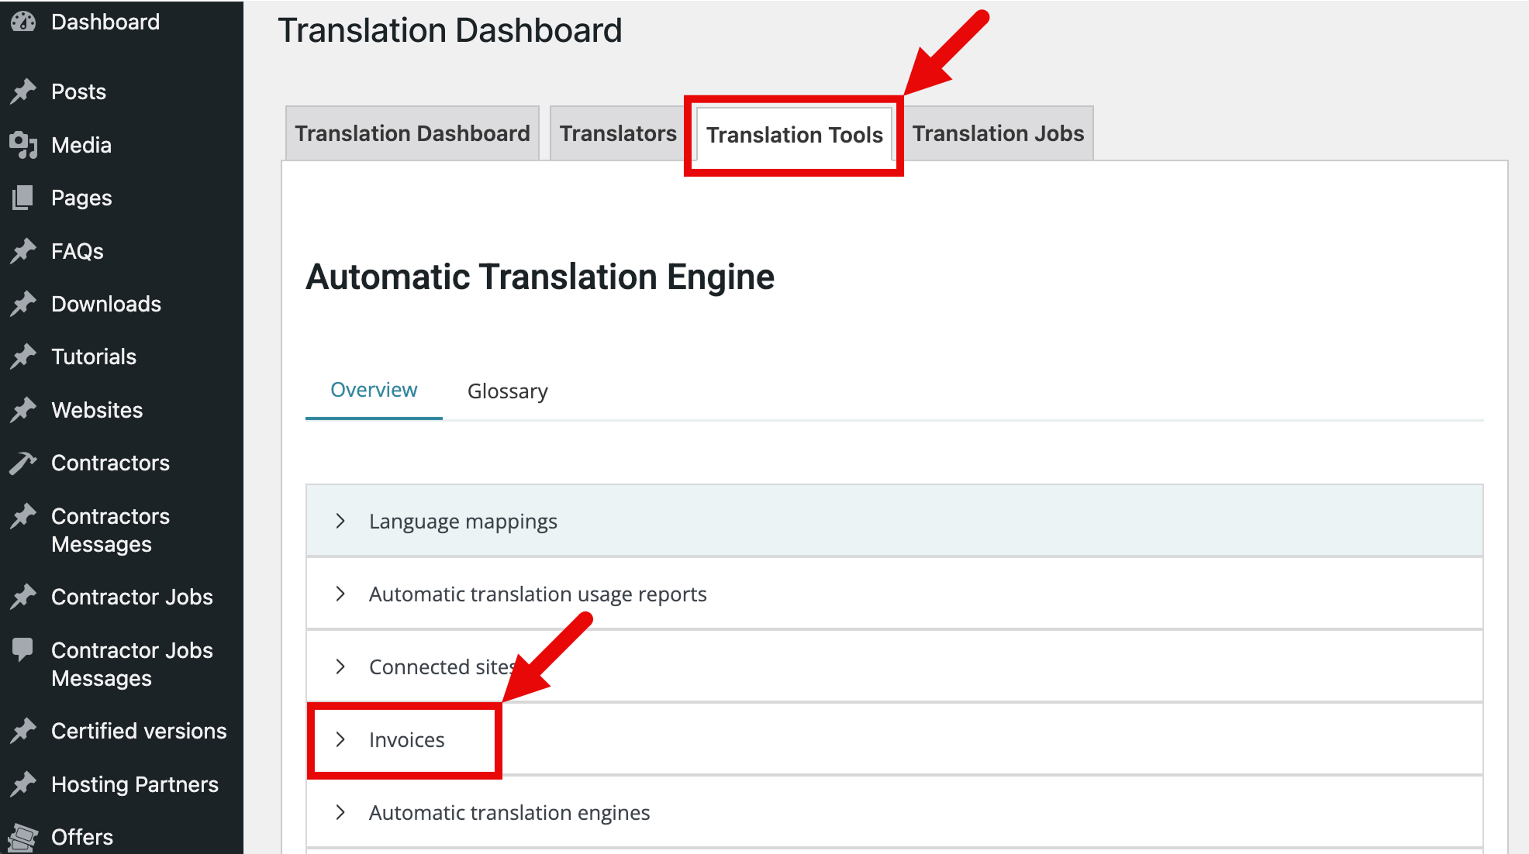Open Contractor Jobs Messages in sidebar
Screen dimensions: 1529x854
(132, 664)
